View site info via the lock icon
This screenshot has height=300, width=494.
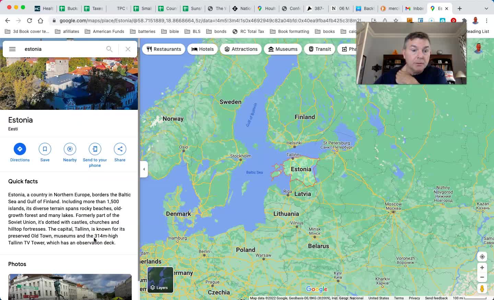54,21
